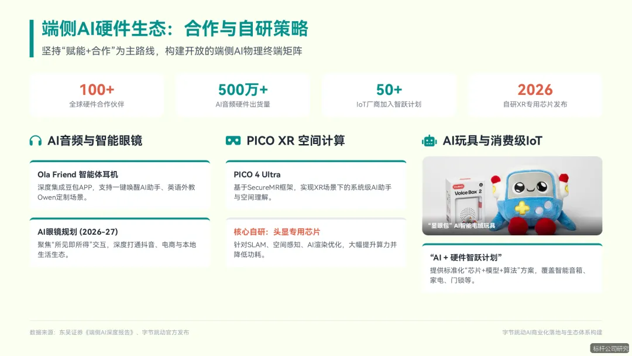
Task: Select the 2026 自研XR专用芯片发布 stat card
Action: [x=535, y=95]
